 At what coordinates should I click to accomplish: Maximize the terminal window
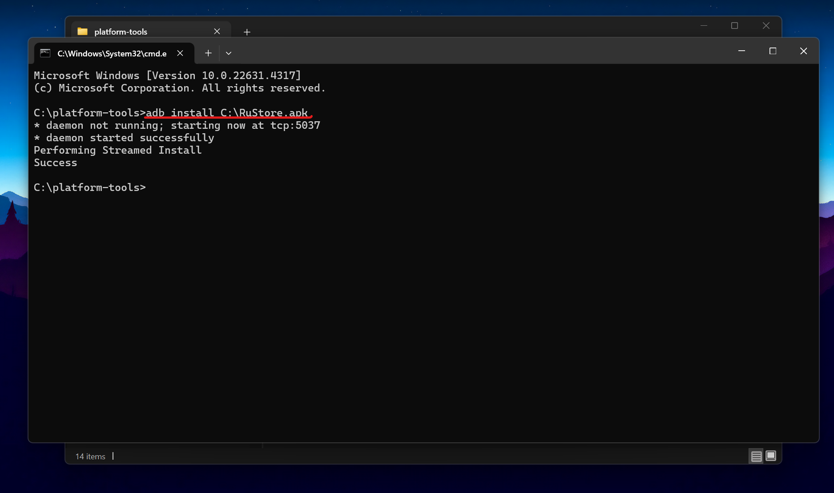tap(773, 51)
